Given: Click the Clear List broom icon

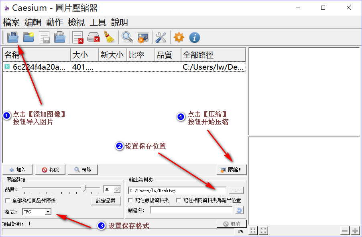Looking at the screenshot, I should pos(109,37).
